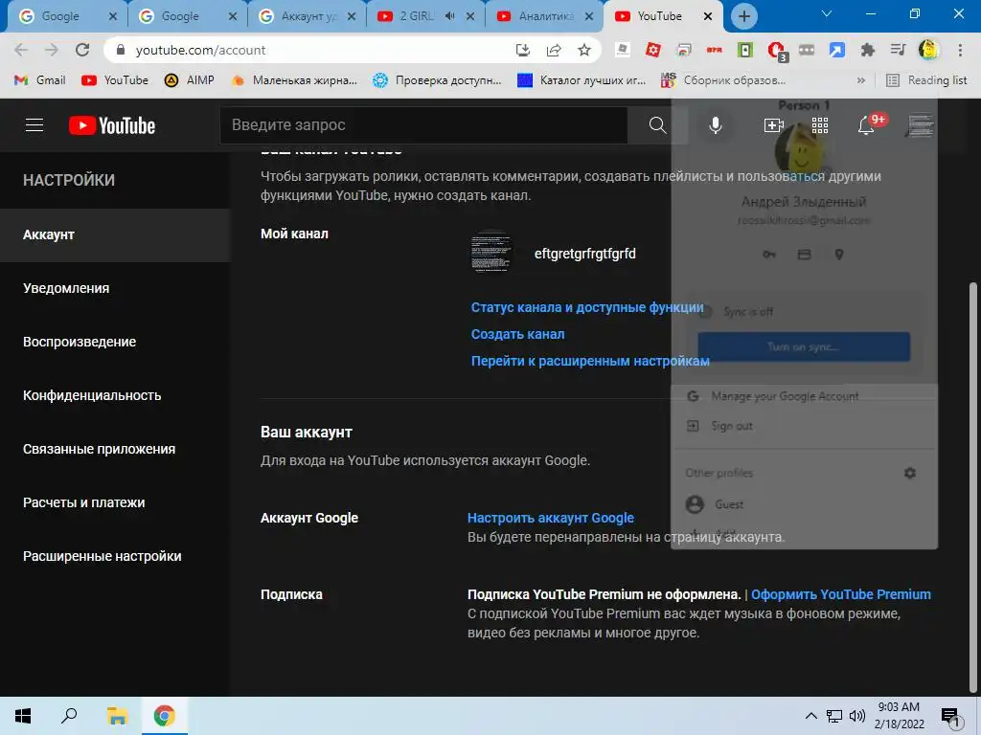Click the 'Создать канал' link
This screenshot has height=735, width=981.
pyautogui.click(x=517, y=334)
